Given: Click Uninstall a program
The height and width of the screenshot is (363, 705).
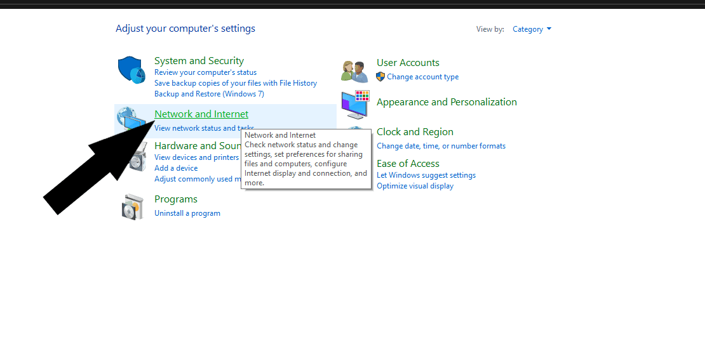Looking at the screenshot, I should click(x=187, y=213).
